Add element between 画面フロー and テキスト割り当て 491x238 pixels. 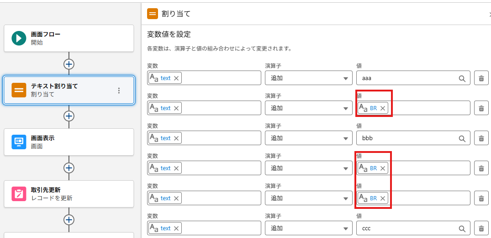click(69, 64)
